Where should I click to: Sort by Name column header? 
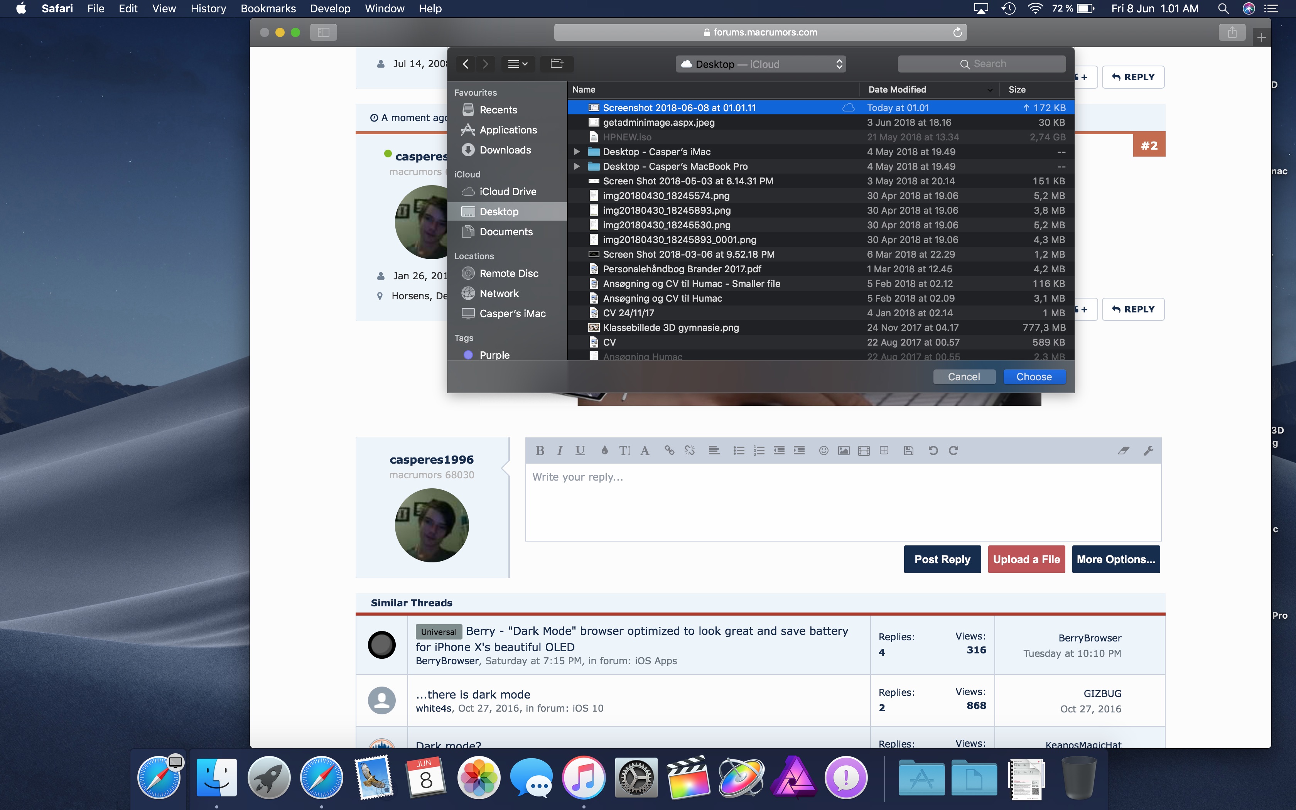tap(713, 89)
